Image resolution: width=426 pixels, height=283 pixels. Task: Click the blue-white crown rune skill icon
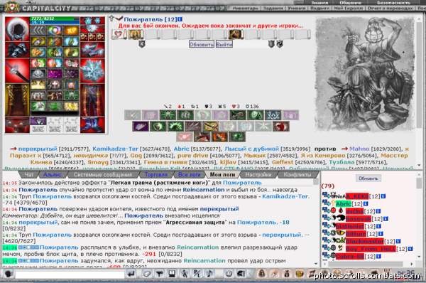click(273, 114)
